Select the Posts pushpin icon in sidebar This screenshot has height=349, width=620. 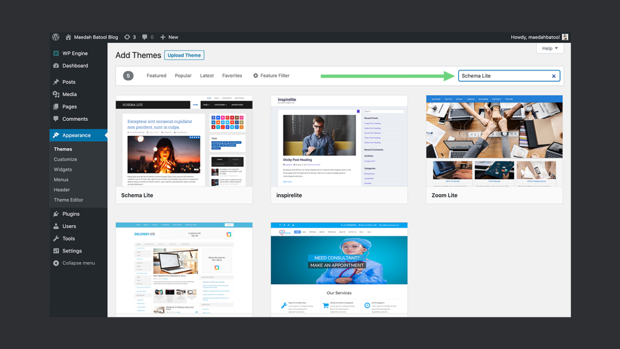pyautogui.click(x=56, y=81)
